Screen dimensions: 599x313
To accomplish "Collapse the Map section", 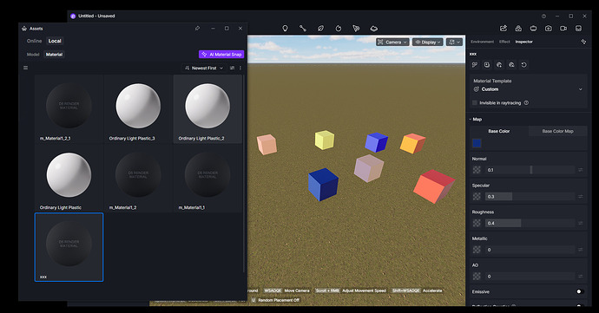I will [x=476, y=119].
